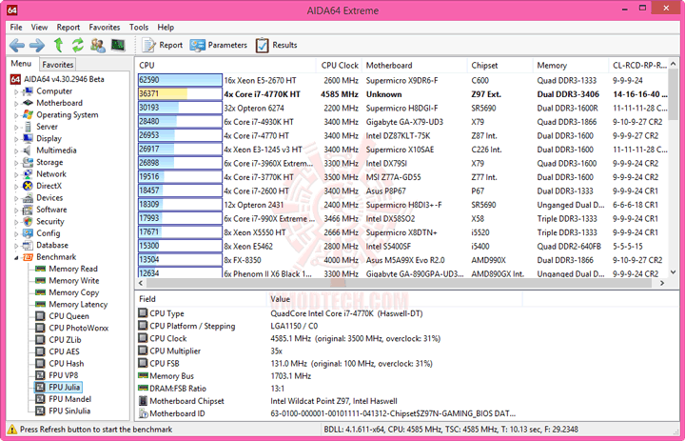Open the user manager icon in toolbar
The width and height of the screenshot is (685, 441).
click(98, 45)
